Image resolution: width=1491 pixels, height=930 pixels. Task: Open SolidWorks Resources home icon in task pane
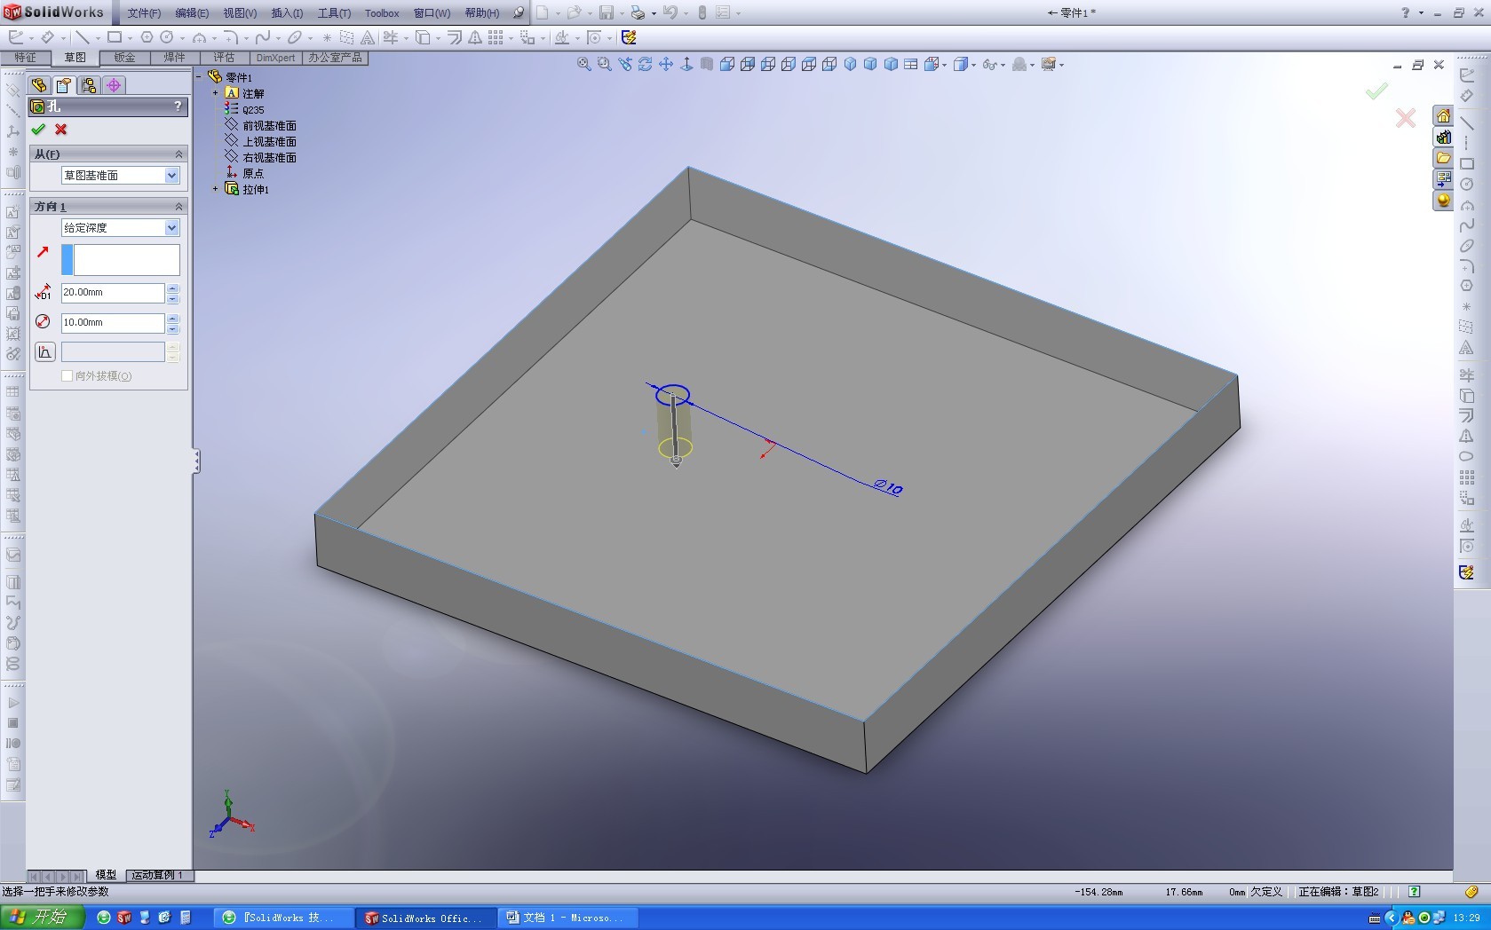tap(1444, 116)
